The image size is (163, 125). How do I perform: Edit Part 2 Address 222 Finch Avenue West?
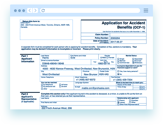tap(93, 107)
